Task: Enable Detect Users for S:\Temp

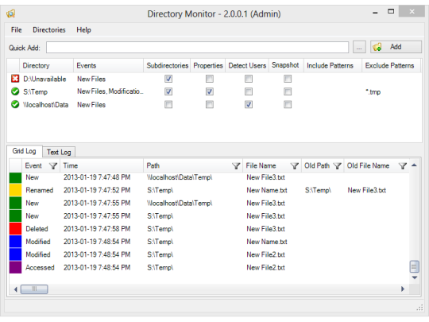Action: [249, 91]
